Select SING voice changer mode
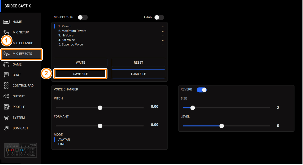 tap(62, 144)
